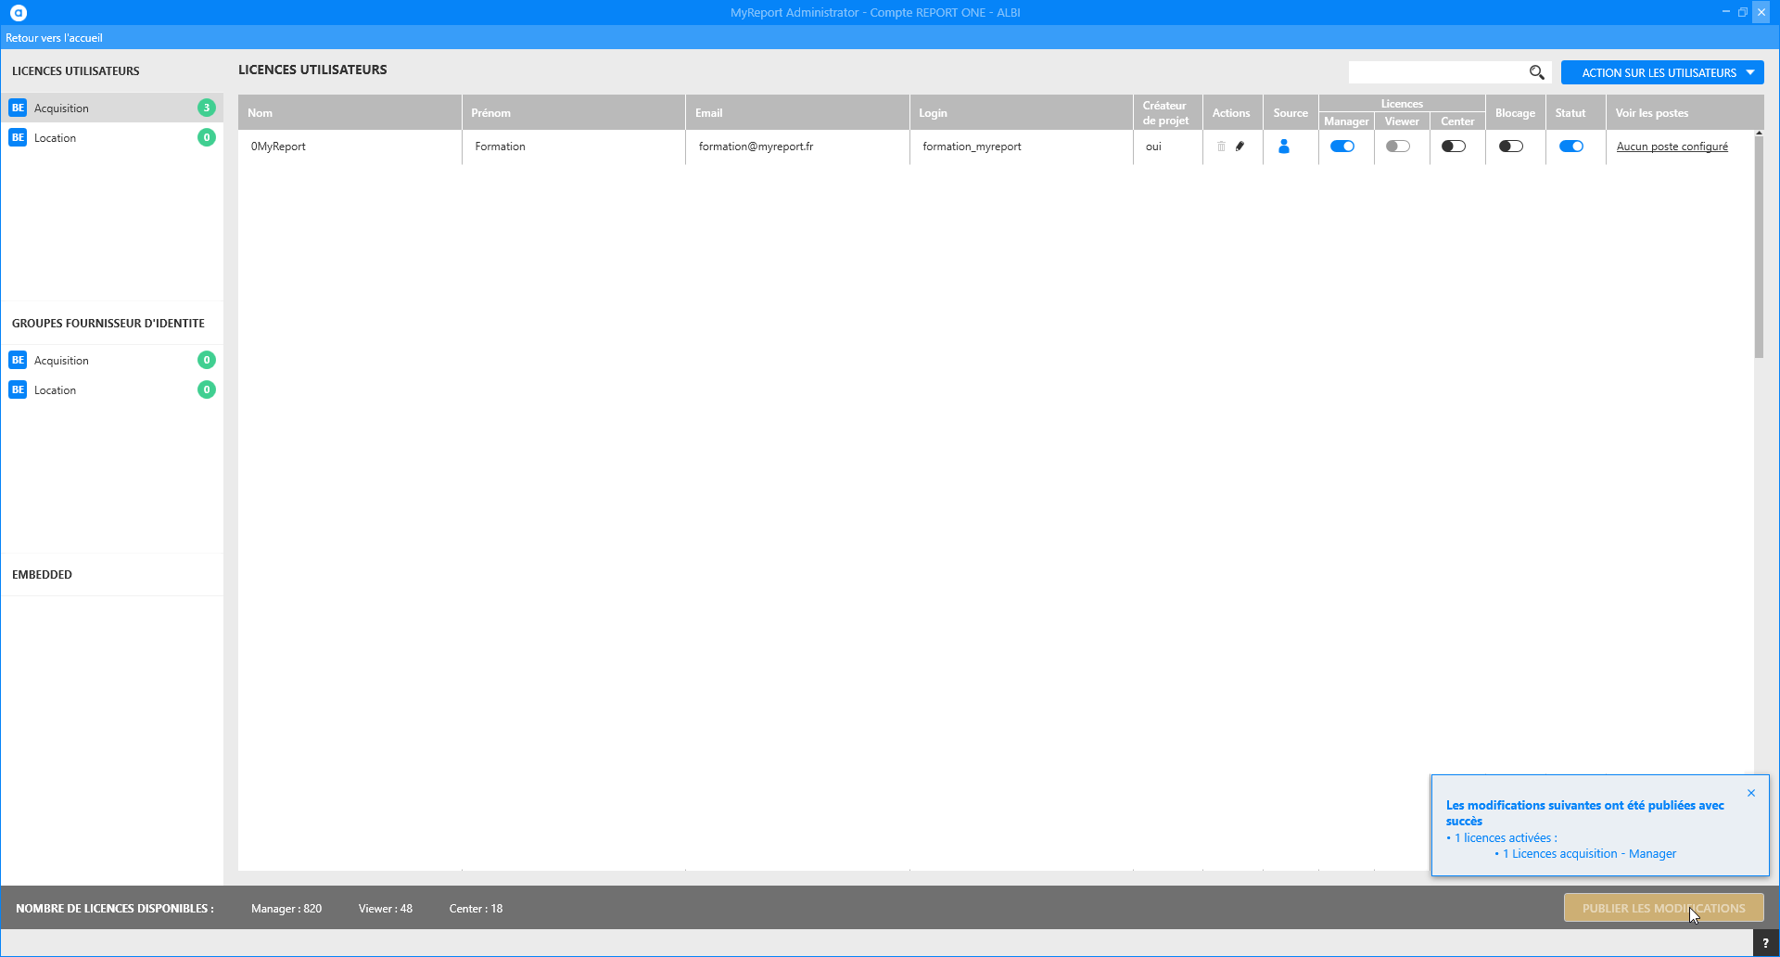The height and width of the screenshot is (957, 1780).
Task: Enable the Blocage switch for 0MyReport
Action: 1511,147
